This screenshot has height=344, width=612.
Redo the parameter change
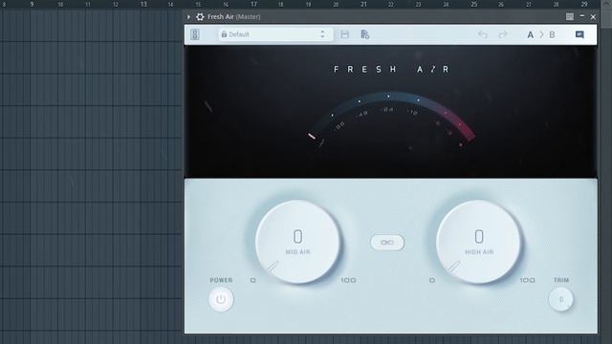[x=503, y=34]
